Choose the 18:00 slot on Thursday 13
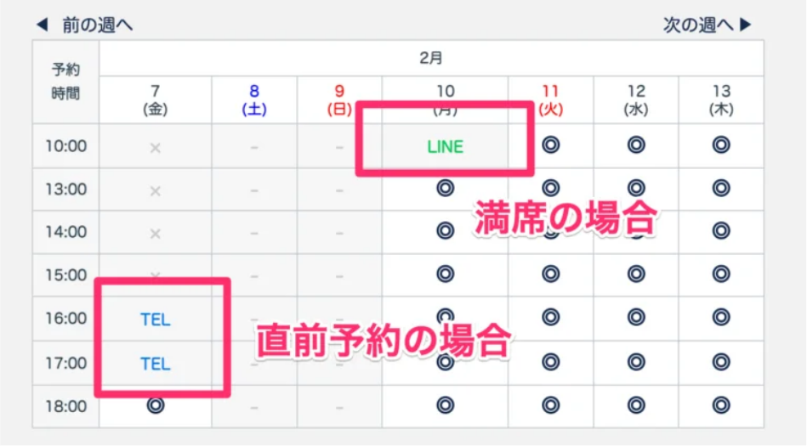The image size is (807, 446). pyautogui.click(x=721, y=405)
